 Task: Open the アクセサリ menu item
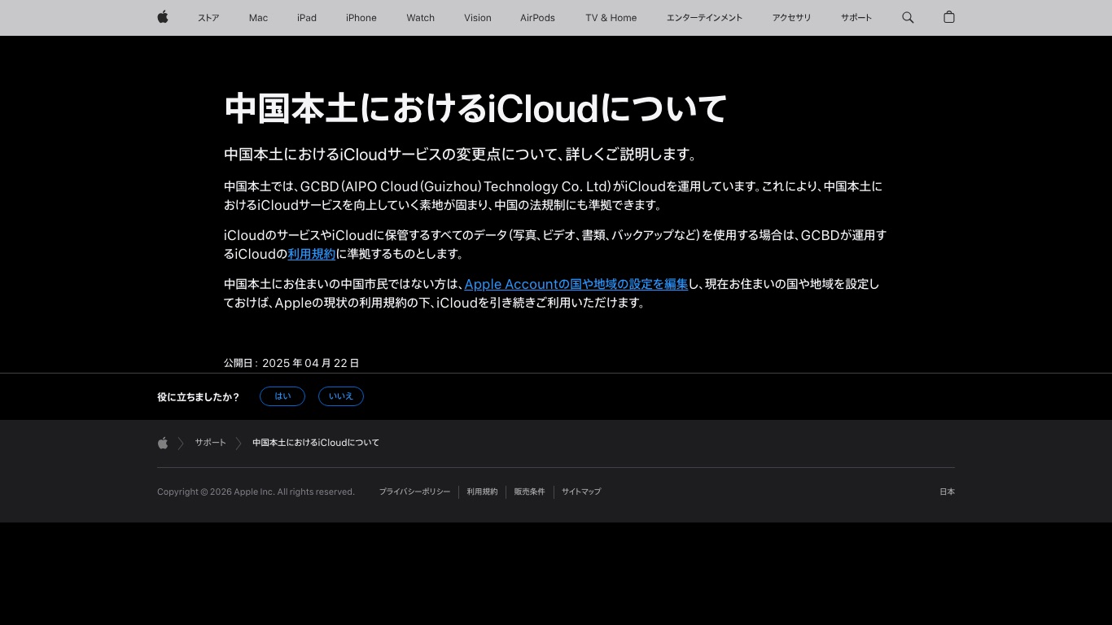tap(792, 18)
